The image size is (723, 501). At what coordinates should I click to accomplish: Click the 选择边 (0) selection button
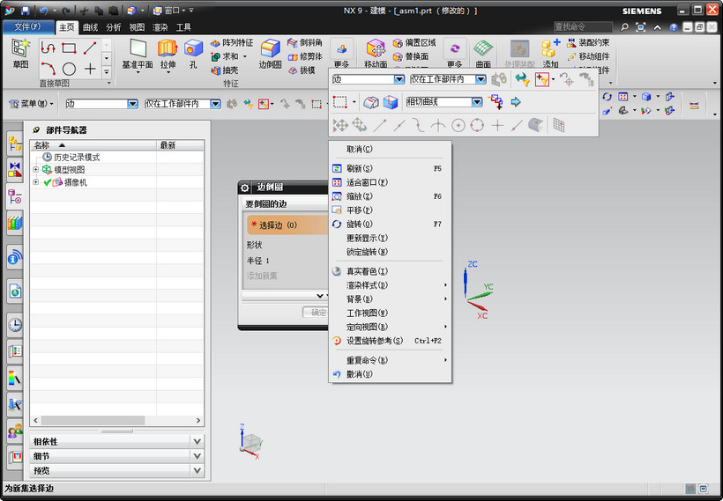click(x=287, y=225)
